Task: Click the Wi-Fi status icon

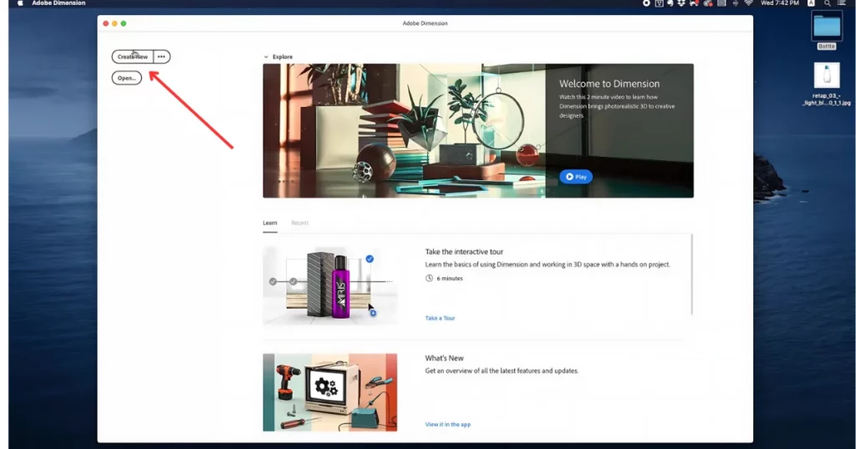Action: (x=748, y=3)
